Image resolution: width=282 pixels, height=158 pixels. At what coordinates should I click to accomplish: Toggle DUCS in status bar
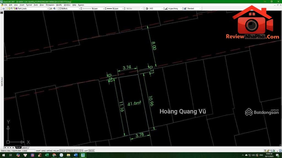click(x=77, y=151)
